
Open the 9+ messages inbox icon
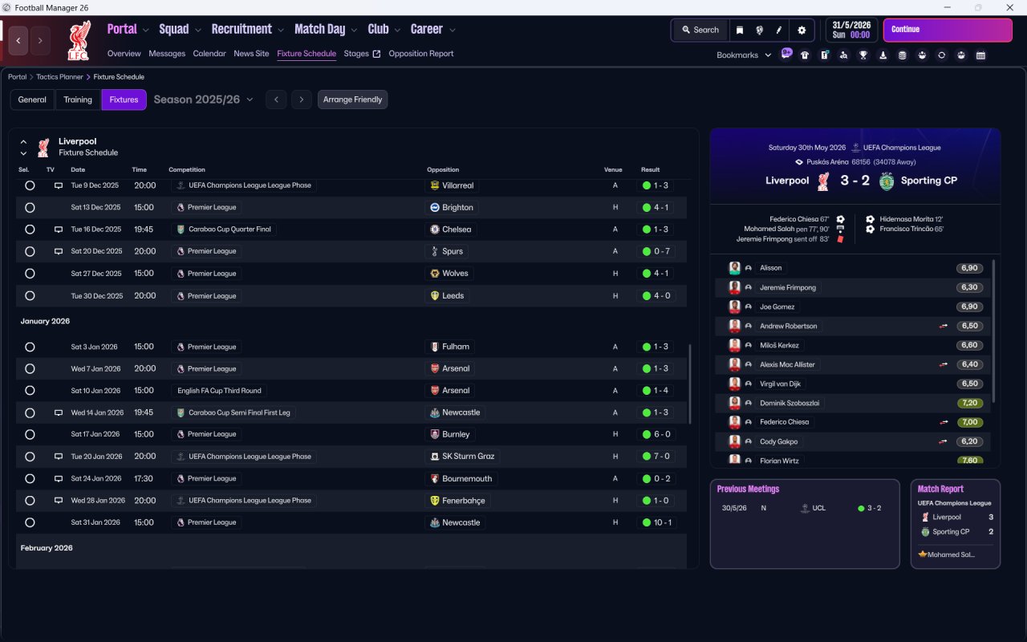[786, 55]
